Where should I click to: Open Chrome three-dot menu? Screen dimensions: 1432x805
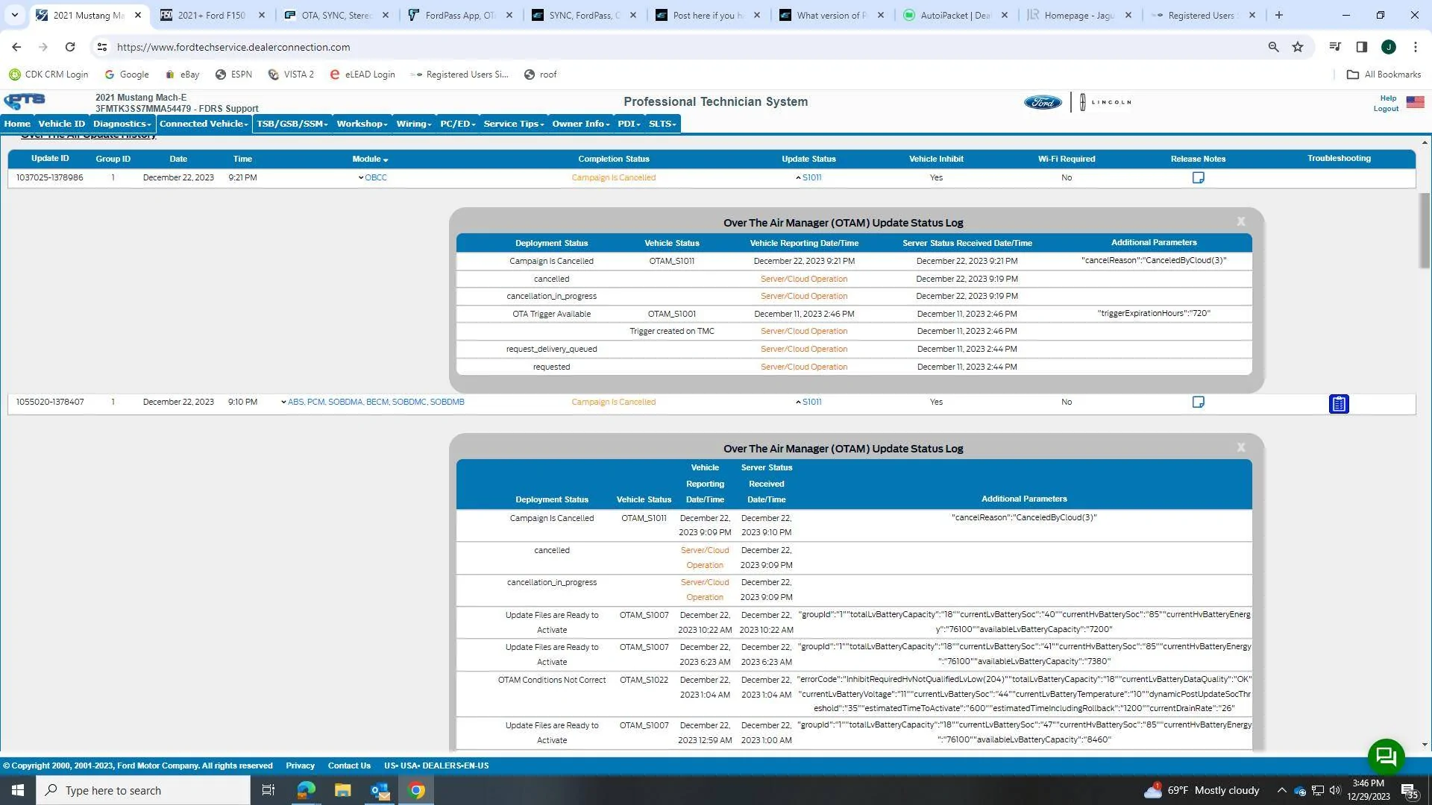pos(1416,47)
